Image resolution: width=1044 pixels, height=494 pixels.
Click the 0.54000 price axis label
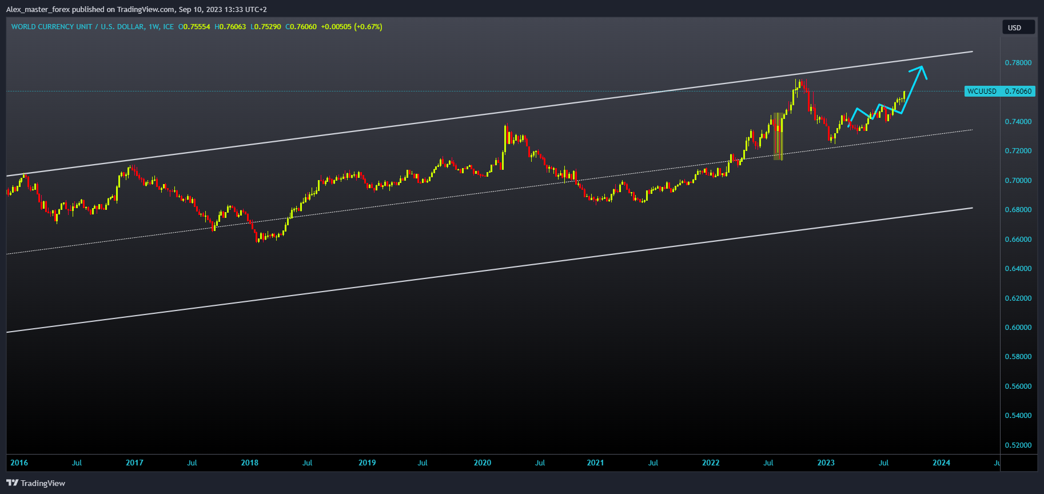[x=1018, y=416]
